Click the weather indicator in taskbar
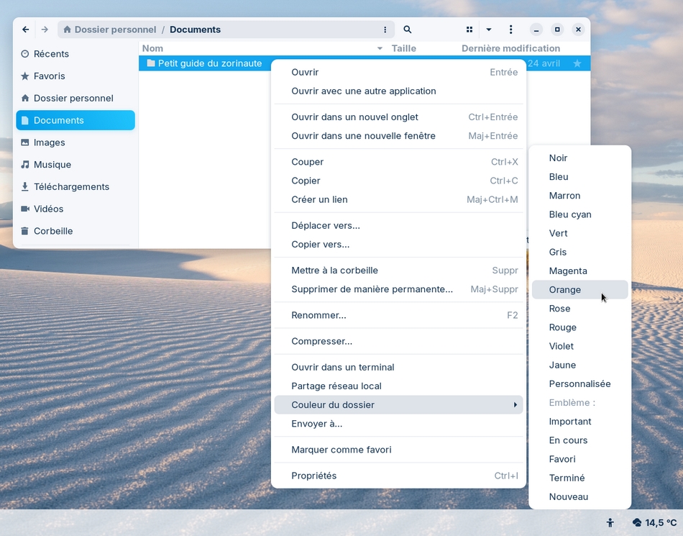 pyautogui.click(x=654, y=523)
